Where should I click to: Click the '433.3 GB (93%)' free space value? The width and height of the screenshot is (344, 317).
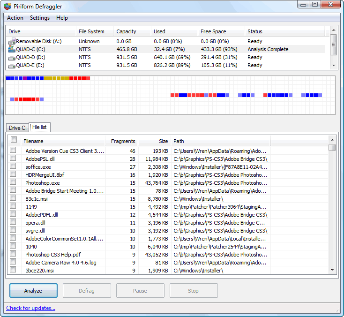tap(219, 49)
